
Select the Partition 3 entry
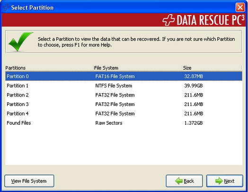click(x=124, y=105)
